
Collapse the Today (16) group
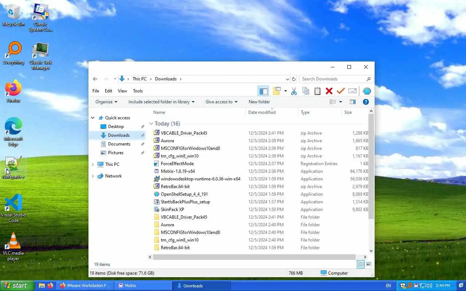(151, 124)
